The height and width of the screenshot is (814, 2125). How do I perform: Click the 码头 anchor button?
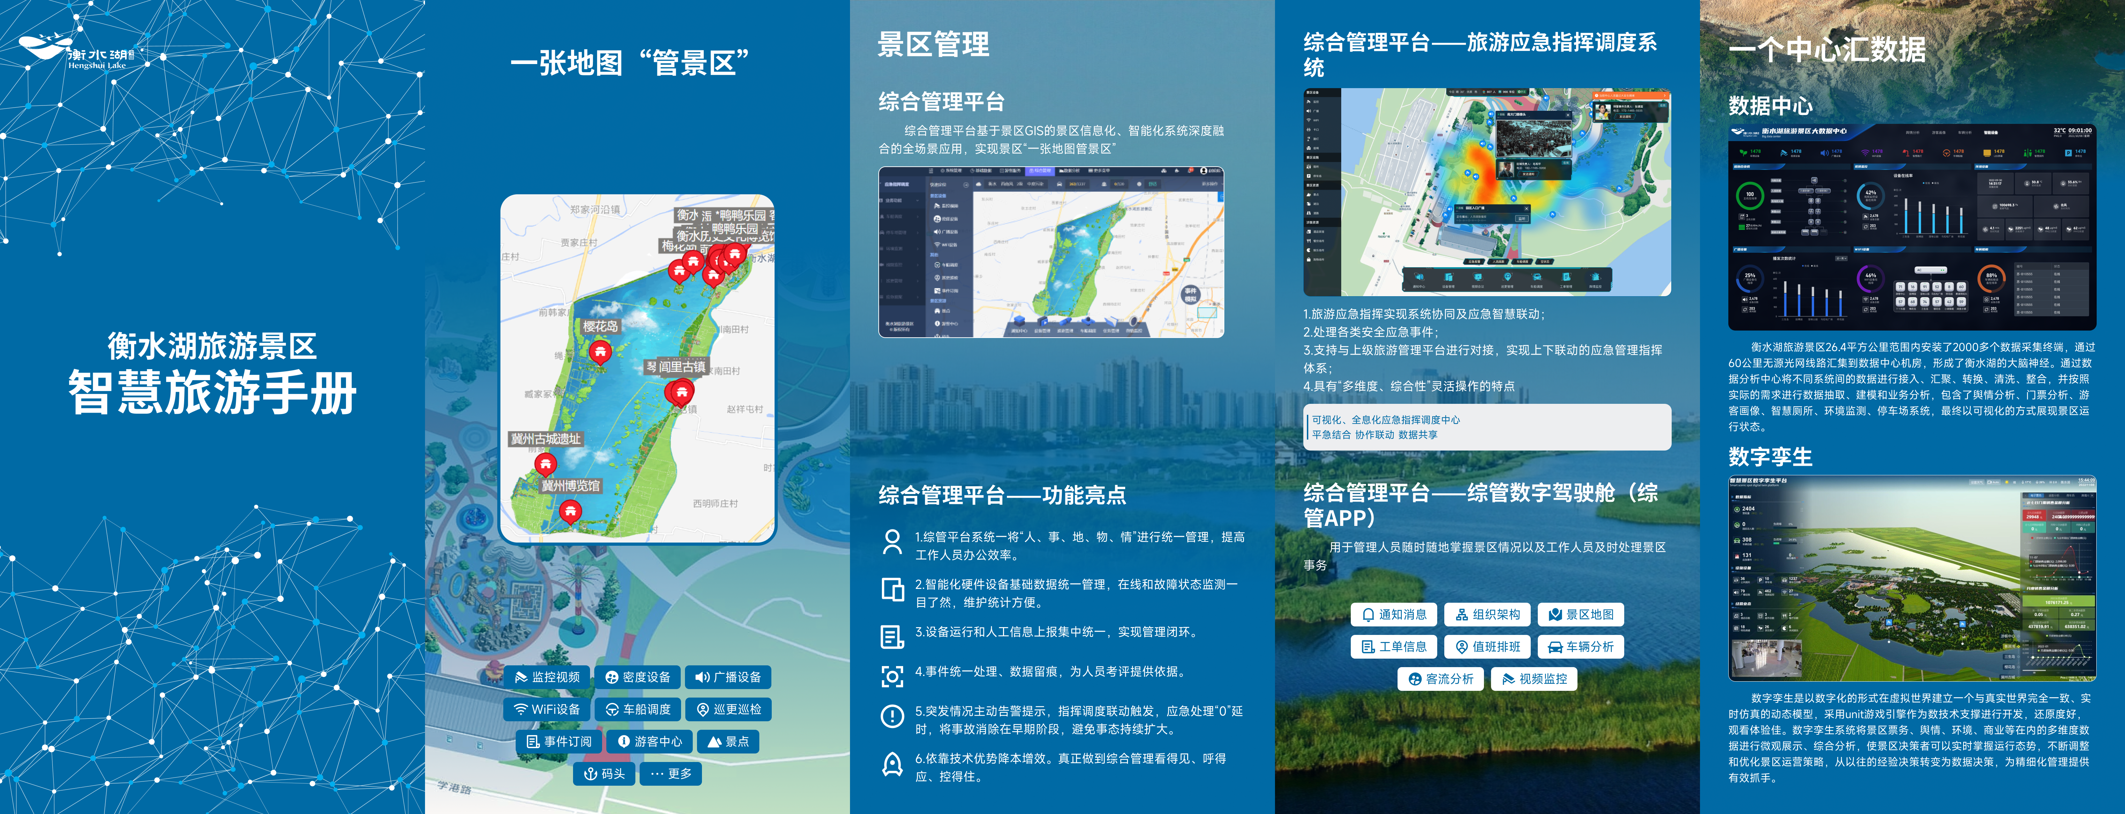coord(604,774)
